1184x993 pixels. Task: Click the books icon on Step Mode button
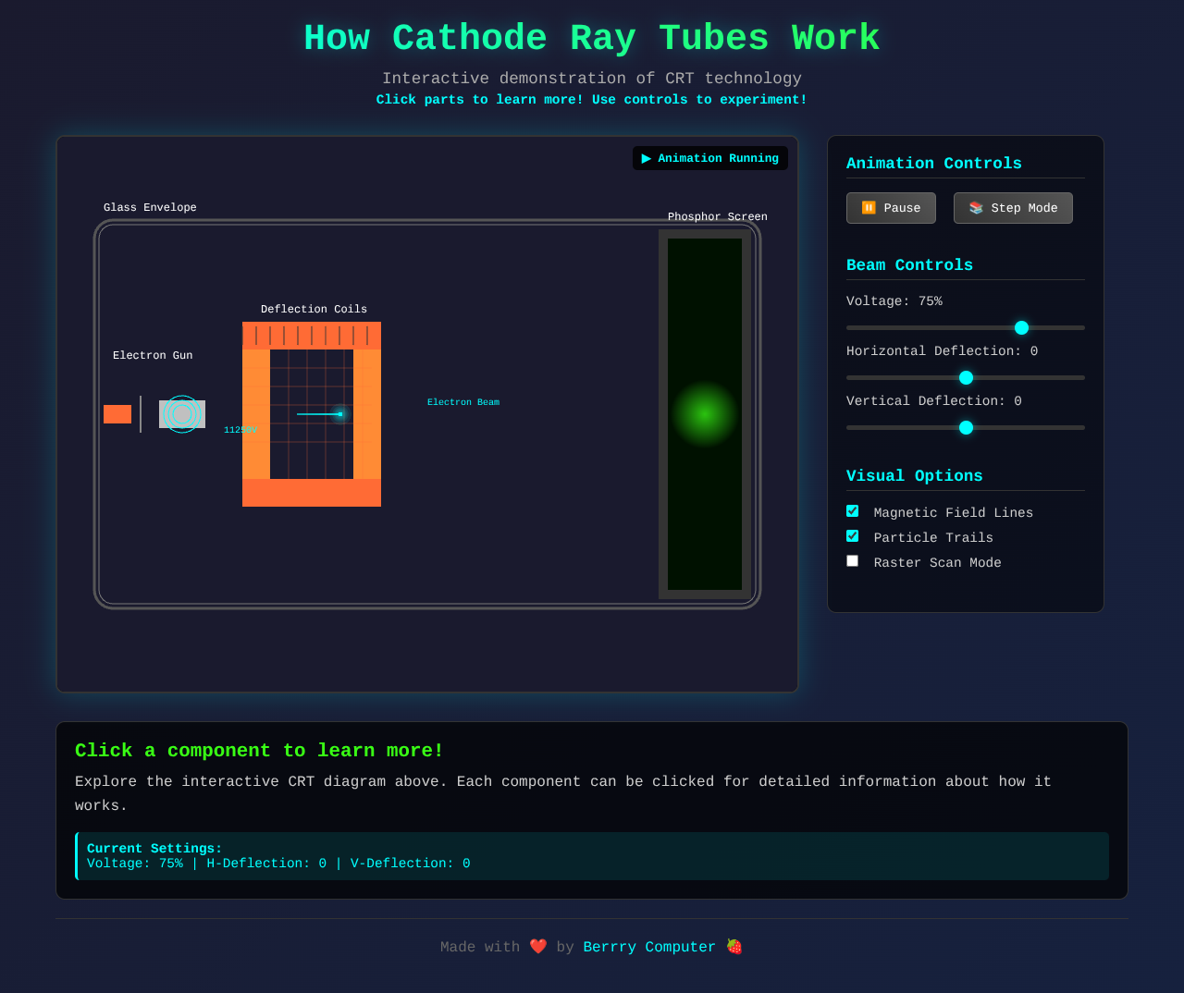(x=976, y=208)
